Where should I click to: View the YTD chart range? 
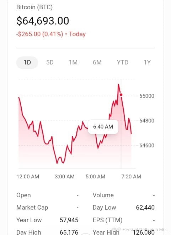(x=123, y=63)
